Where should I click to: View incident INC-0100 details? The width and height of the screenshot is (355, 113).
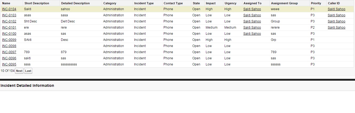(9, 34)
